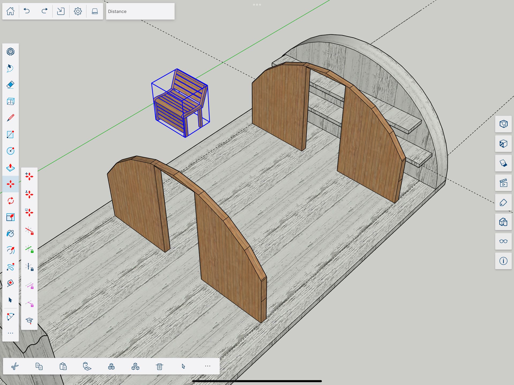Delete selection with trash button
Screen dimensions: 514x385
click(x=160, y=366)
